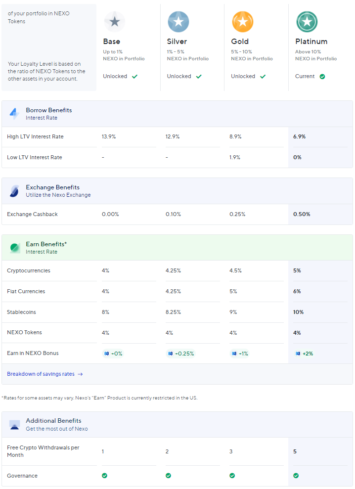The image size is (355, 489).
Task: Click the 8.25% Silver stablecoins rate
Action: pyautogui.click(x=173, y=312)
